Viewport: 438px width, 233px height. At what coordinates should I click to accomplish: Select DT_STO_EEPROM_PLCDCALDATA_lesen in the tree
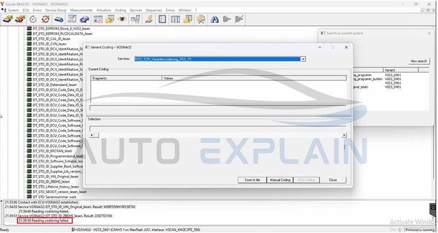[62, 34]
